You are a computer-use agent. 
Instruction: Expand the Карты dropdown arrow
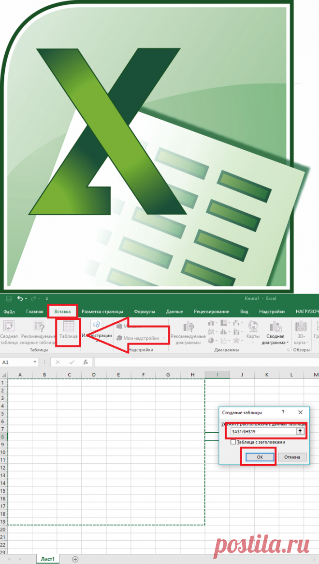point(253,342)
